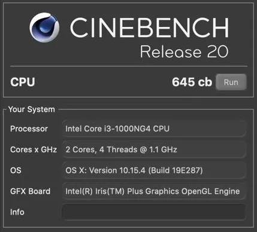The image size is (257, 232).
Task: Click the word Release under the title
Action: [x=171, y=52]
